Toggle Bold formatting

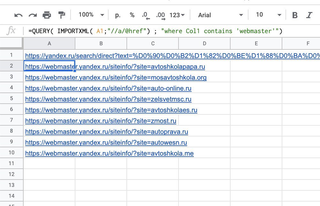(x=295, y=15)
